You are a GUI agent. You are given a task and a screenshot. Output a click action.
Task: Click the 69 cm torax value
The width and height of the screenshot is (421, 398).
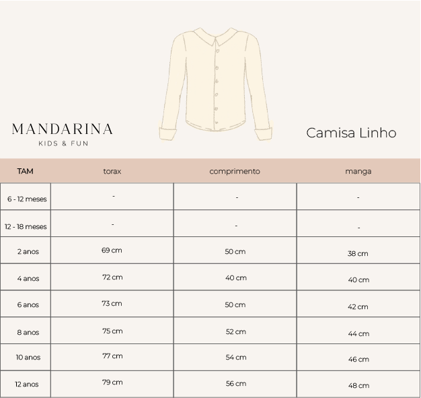point(112,251)
